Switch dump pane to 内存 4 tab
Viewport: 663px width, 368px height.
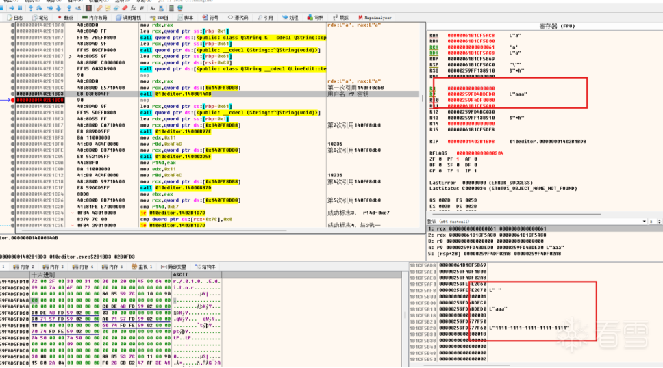(82, 267)
